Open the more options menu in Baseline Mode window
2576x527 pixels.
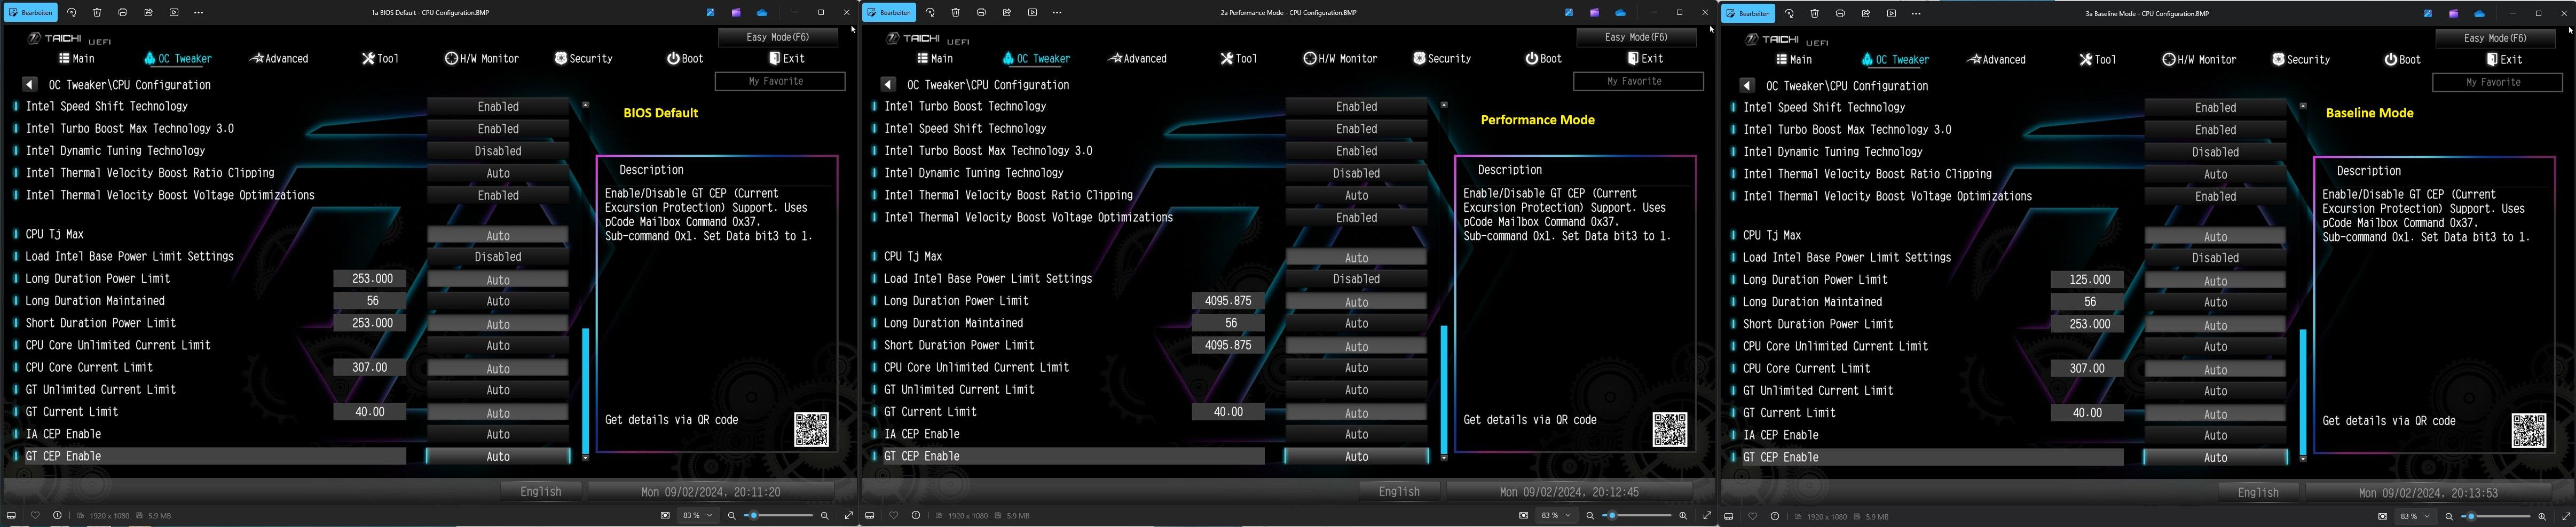pyautogui.click(x=1916, y=14)
